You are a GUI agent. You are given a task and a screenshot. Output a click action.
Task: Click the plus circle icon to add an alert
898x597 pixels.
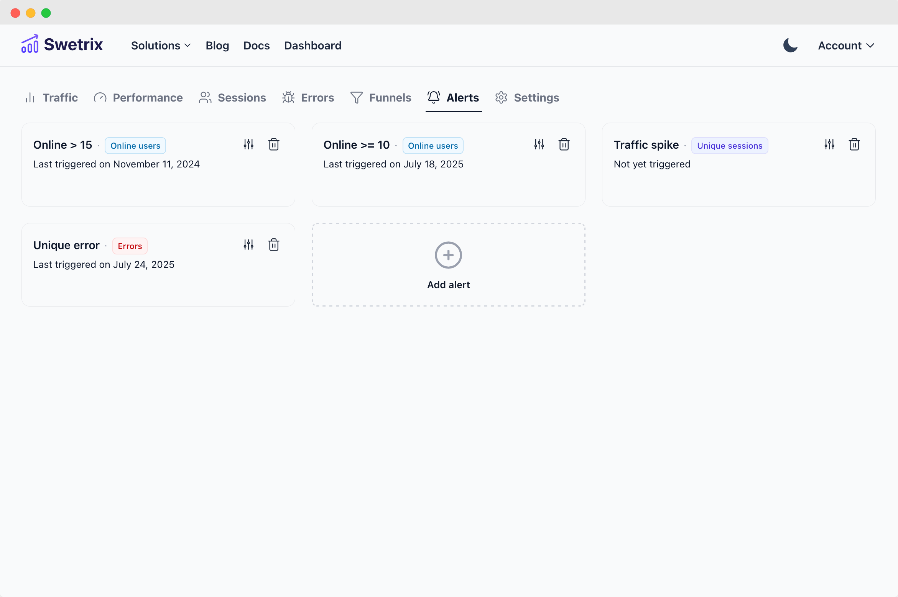point(448,255)
